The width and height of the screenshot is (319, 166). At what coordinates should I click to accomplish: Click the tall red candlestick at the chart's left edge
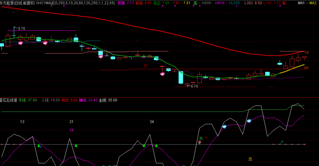point(8,40)
